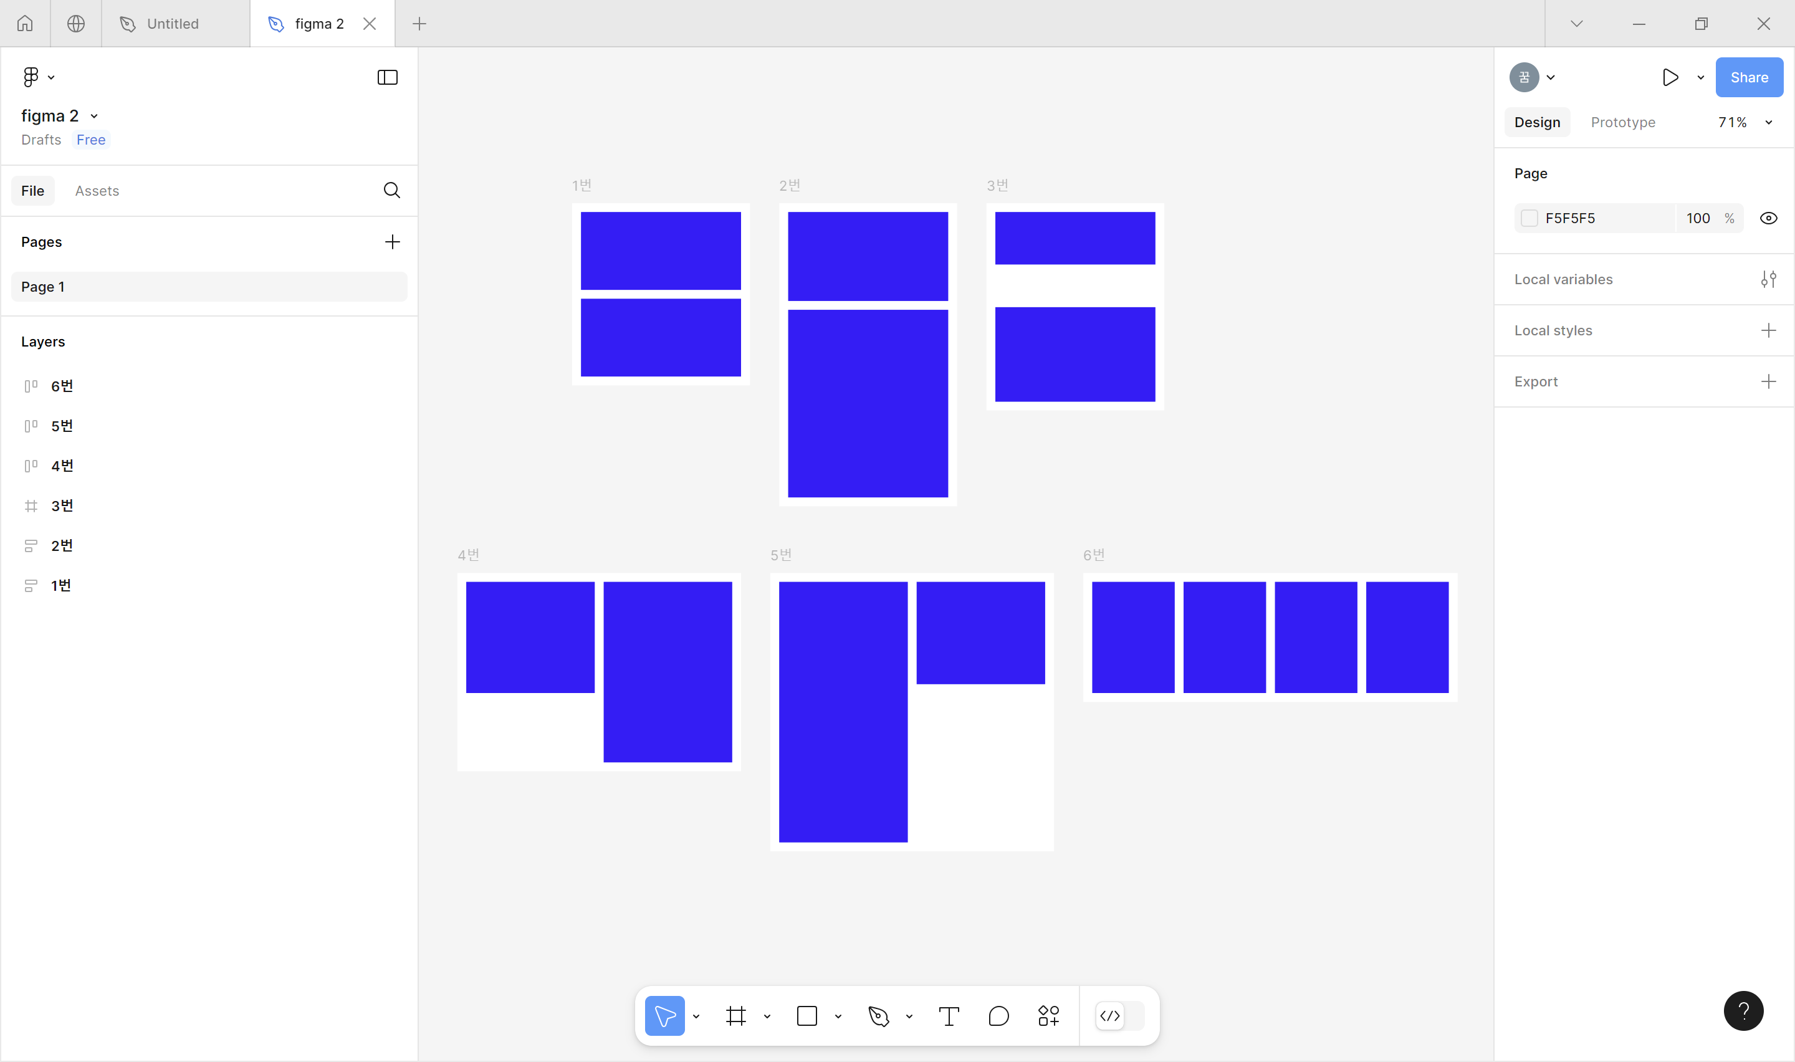
Task: Open the File tab
Action: tap(33, 190)
